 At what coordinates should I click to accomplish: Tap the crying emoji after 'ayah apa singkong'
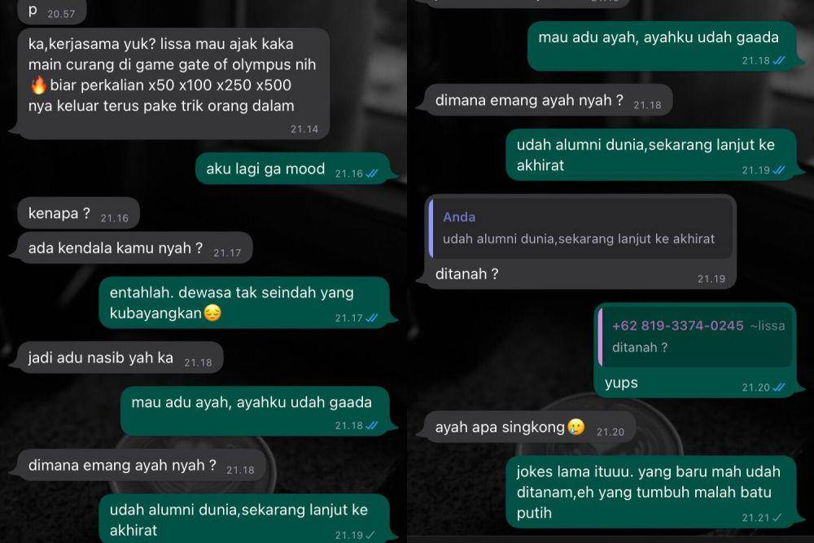(575, 427)
